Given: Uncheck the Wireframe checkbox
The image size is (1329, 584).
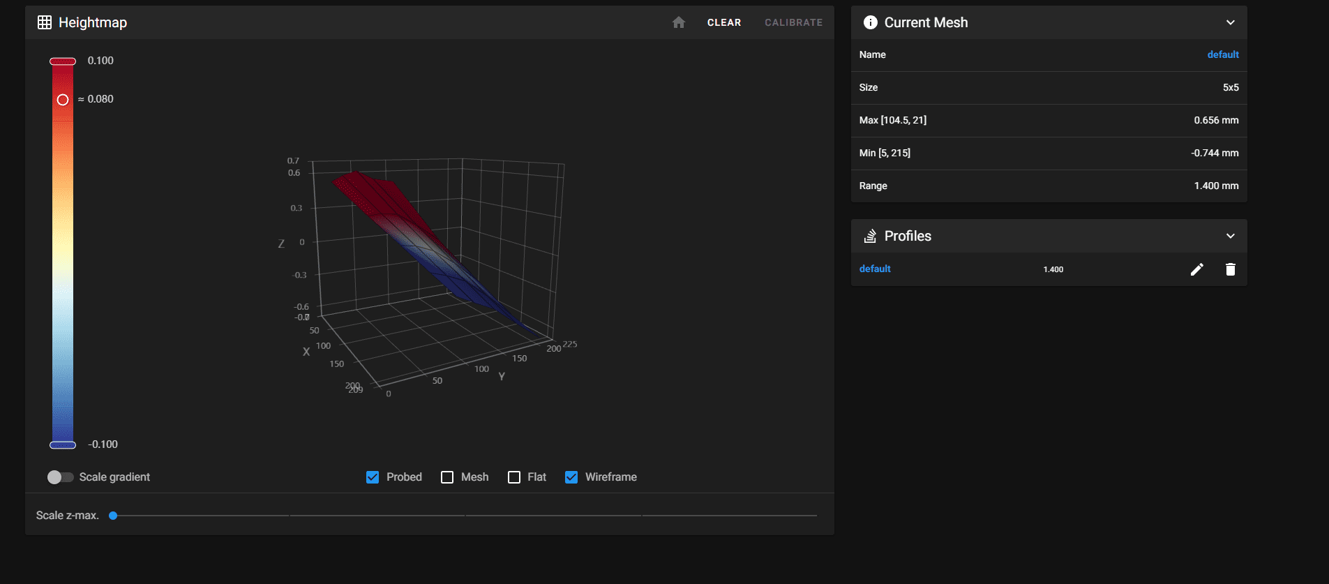Looking at the screenshot, I should [571, 477].
